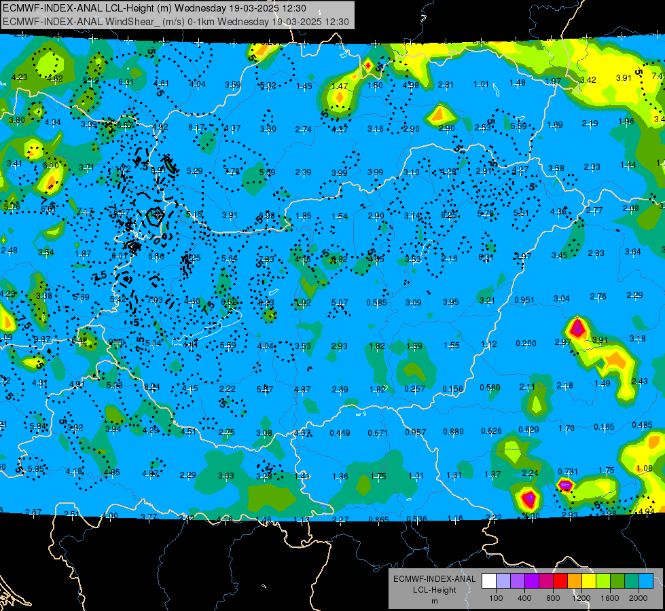Viewport: 665px width, 611px height.
Task: Click the 0.957 wind shear value
Action: (416, 432)
